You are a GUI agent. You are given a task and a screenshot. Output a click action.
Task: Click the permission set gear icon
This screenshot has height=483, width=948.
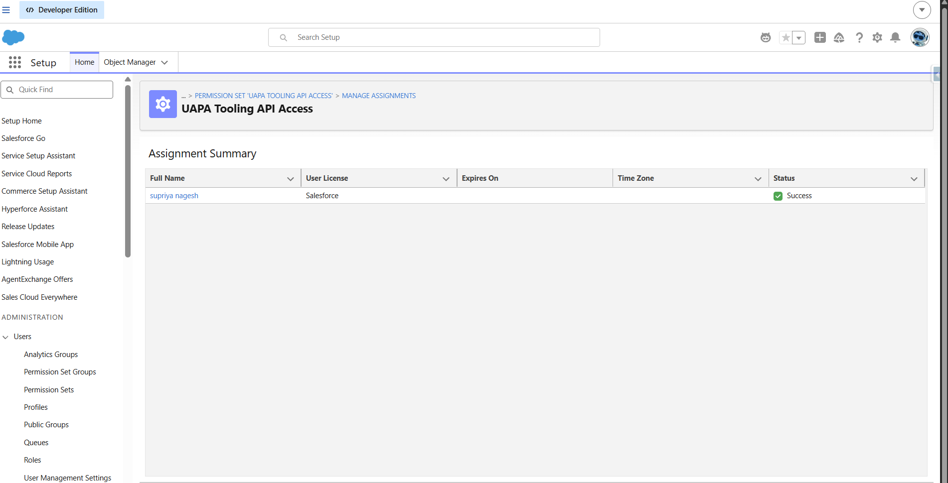[163, 104]
